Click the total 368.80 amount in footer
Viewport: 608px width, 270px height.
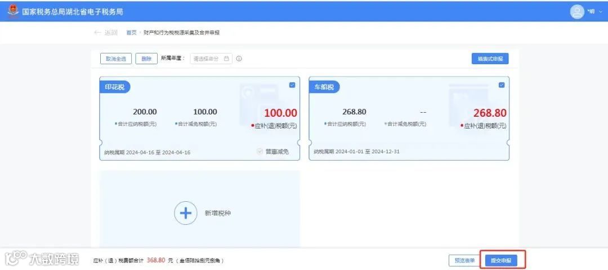156,260
